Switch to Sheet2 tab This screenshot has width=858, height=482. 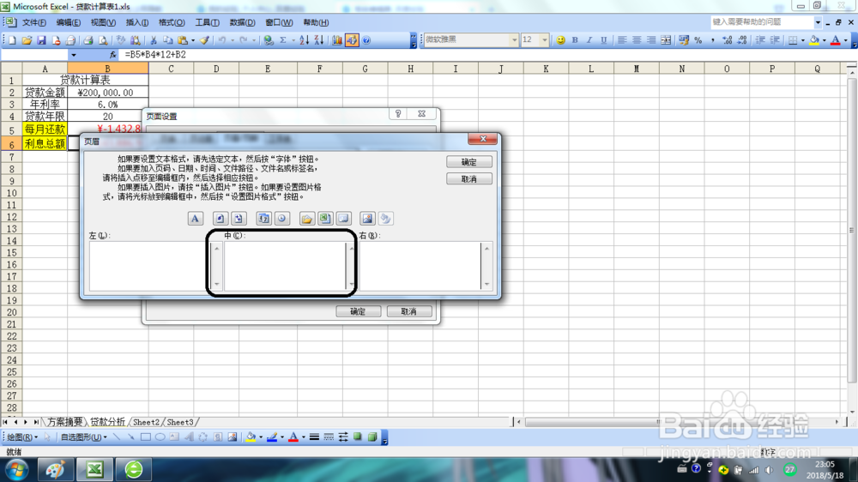[x=146, y=422]
